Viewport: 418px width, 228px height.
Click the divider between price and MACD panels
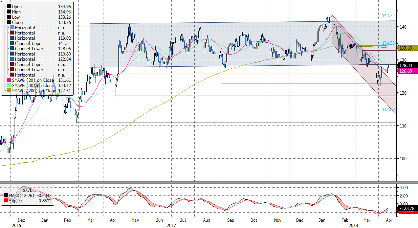(x=209, y=181)
